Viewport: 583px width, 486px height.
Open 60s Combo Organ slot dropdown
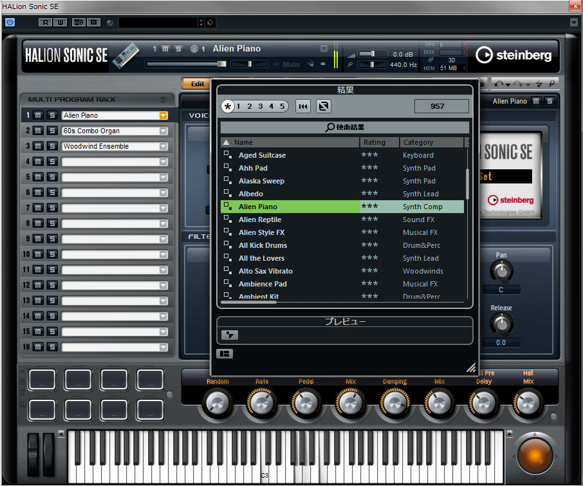163,131
